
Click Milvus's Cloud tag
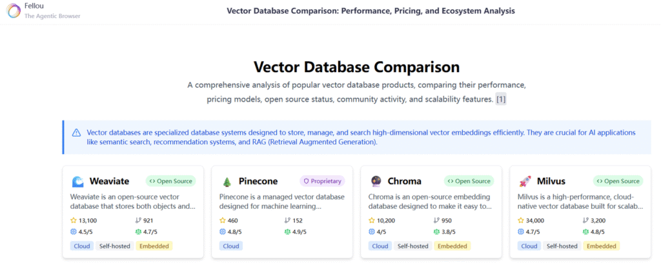[x=529, y=246]
